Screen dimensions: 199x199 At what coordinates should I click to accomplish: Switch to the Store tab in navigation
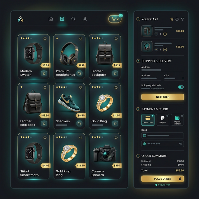coord(62,19)
